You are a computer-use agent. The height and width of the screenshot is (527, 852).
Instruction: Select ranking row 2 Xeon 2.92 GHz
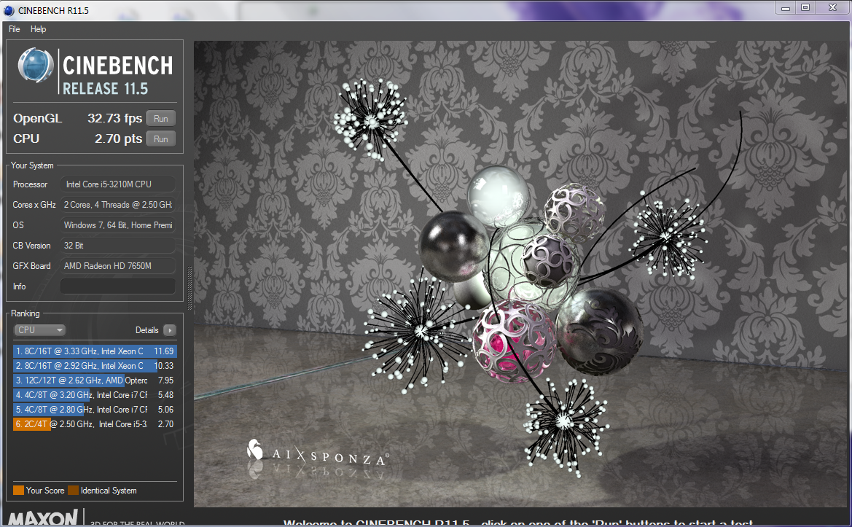coord(95,366)
